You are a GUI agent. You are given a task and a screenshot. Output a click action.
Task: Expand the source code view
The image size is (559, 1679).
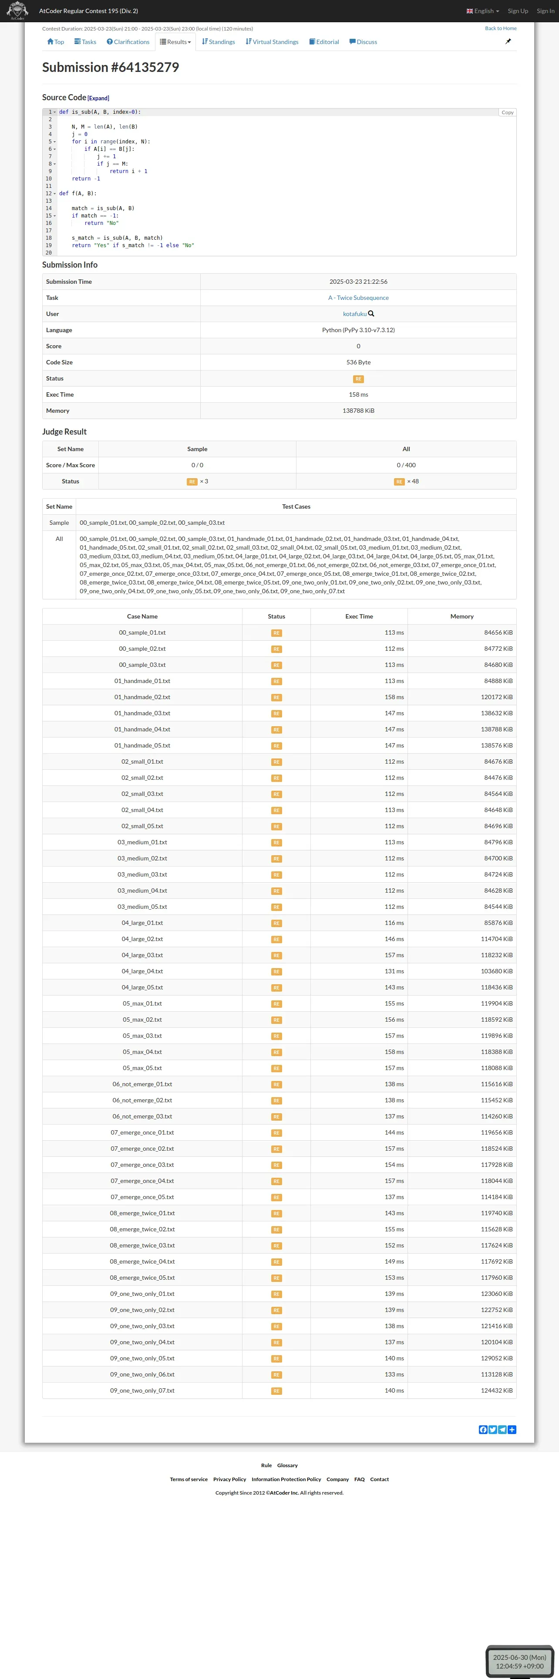[98, 99]
